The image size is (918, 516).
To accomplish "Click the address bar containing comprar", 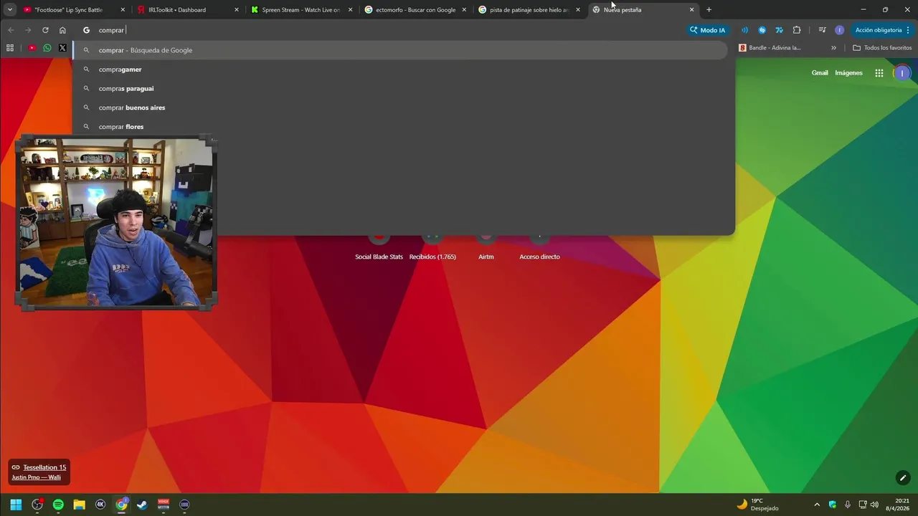I will tap(380, 30).
